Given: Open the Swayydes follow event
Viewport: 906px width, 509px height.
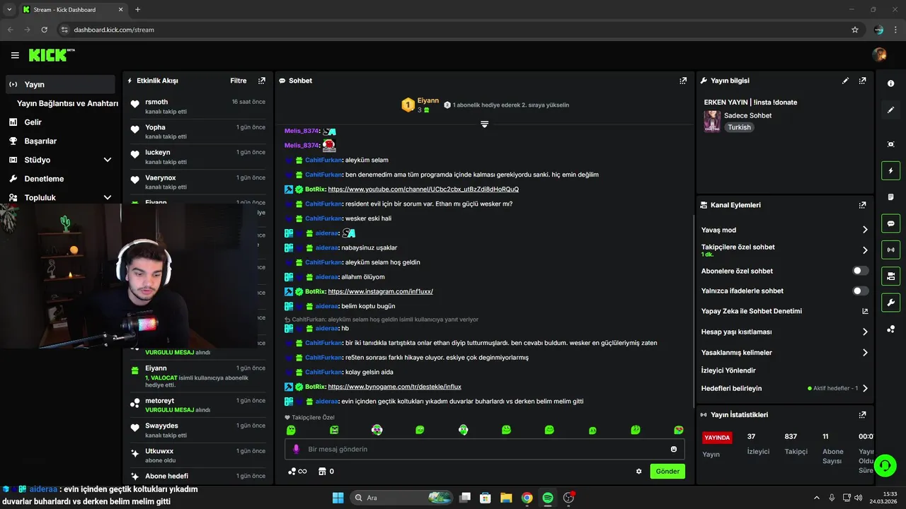Looking at the screenshot, I should [x=198, y=430].
